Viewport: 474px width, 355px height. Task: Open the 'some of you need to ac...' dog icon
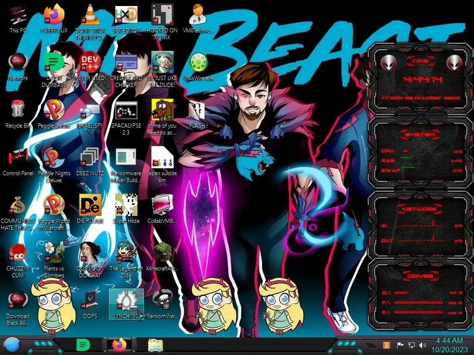click(162, 117)
